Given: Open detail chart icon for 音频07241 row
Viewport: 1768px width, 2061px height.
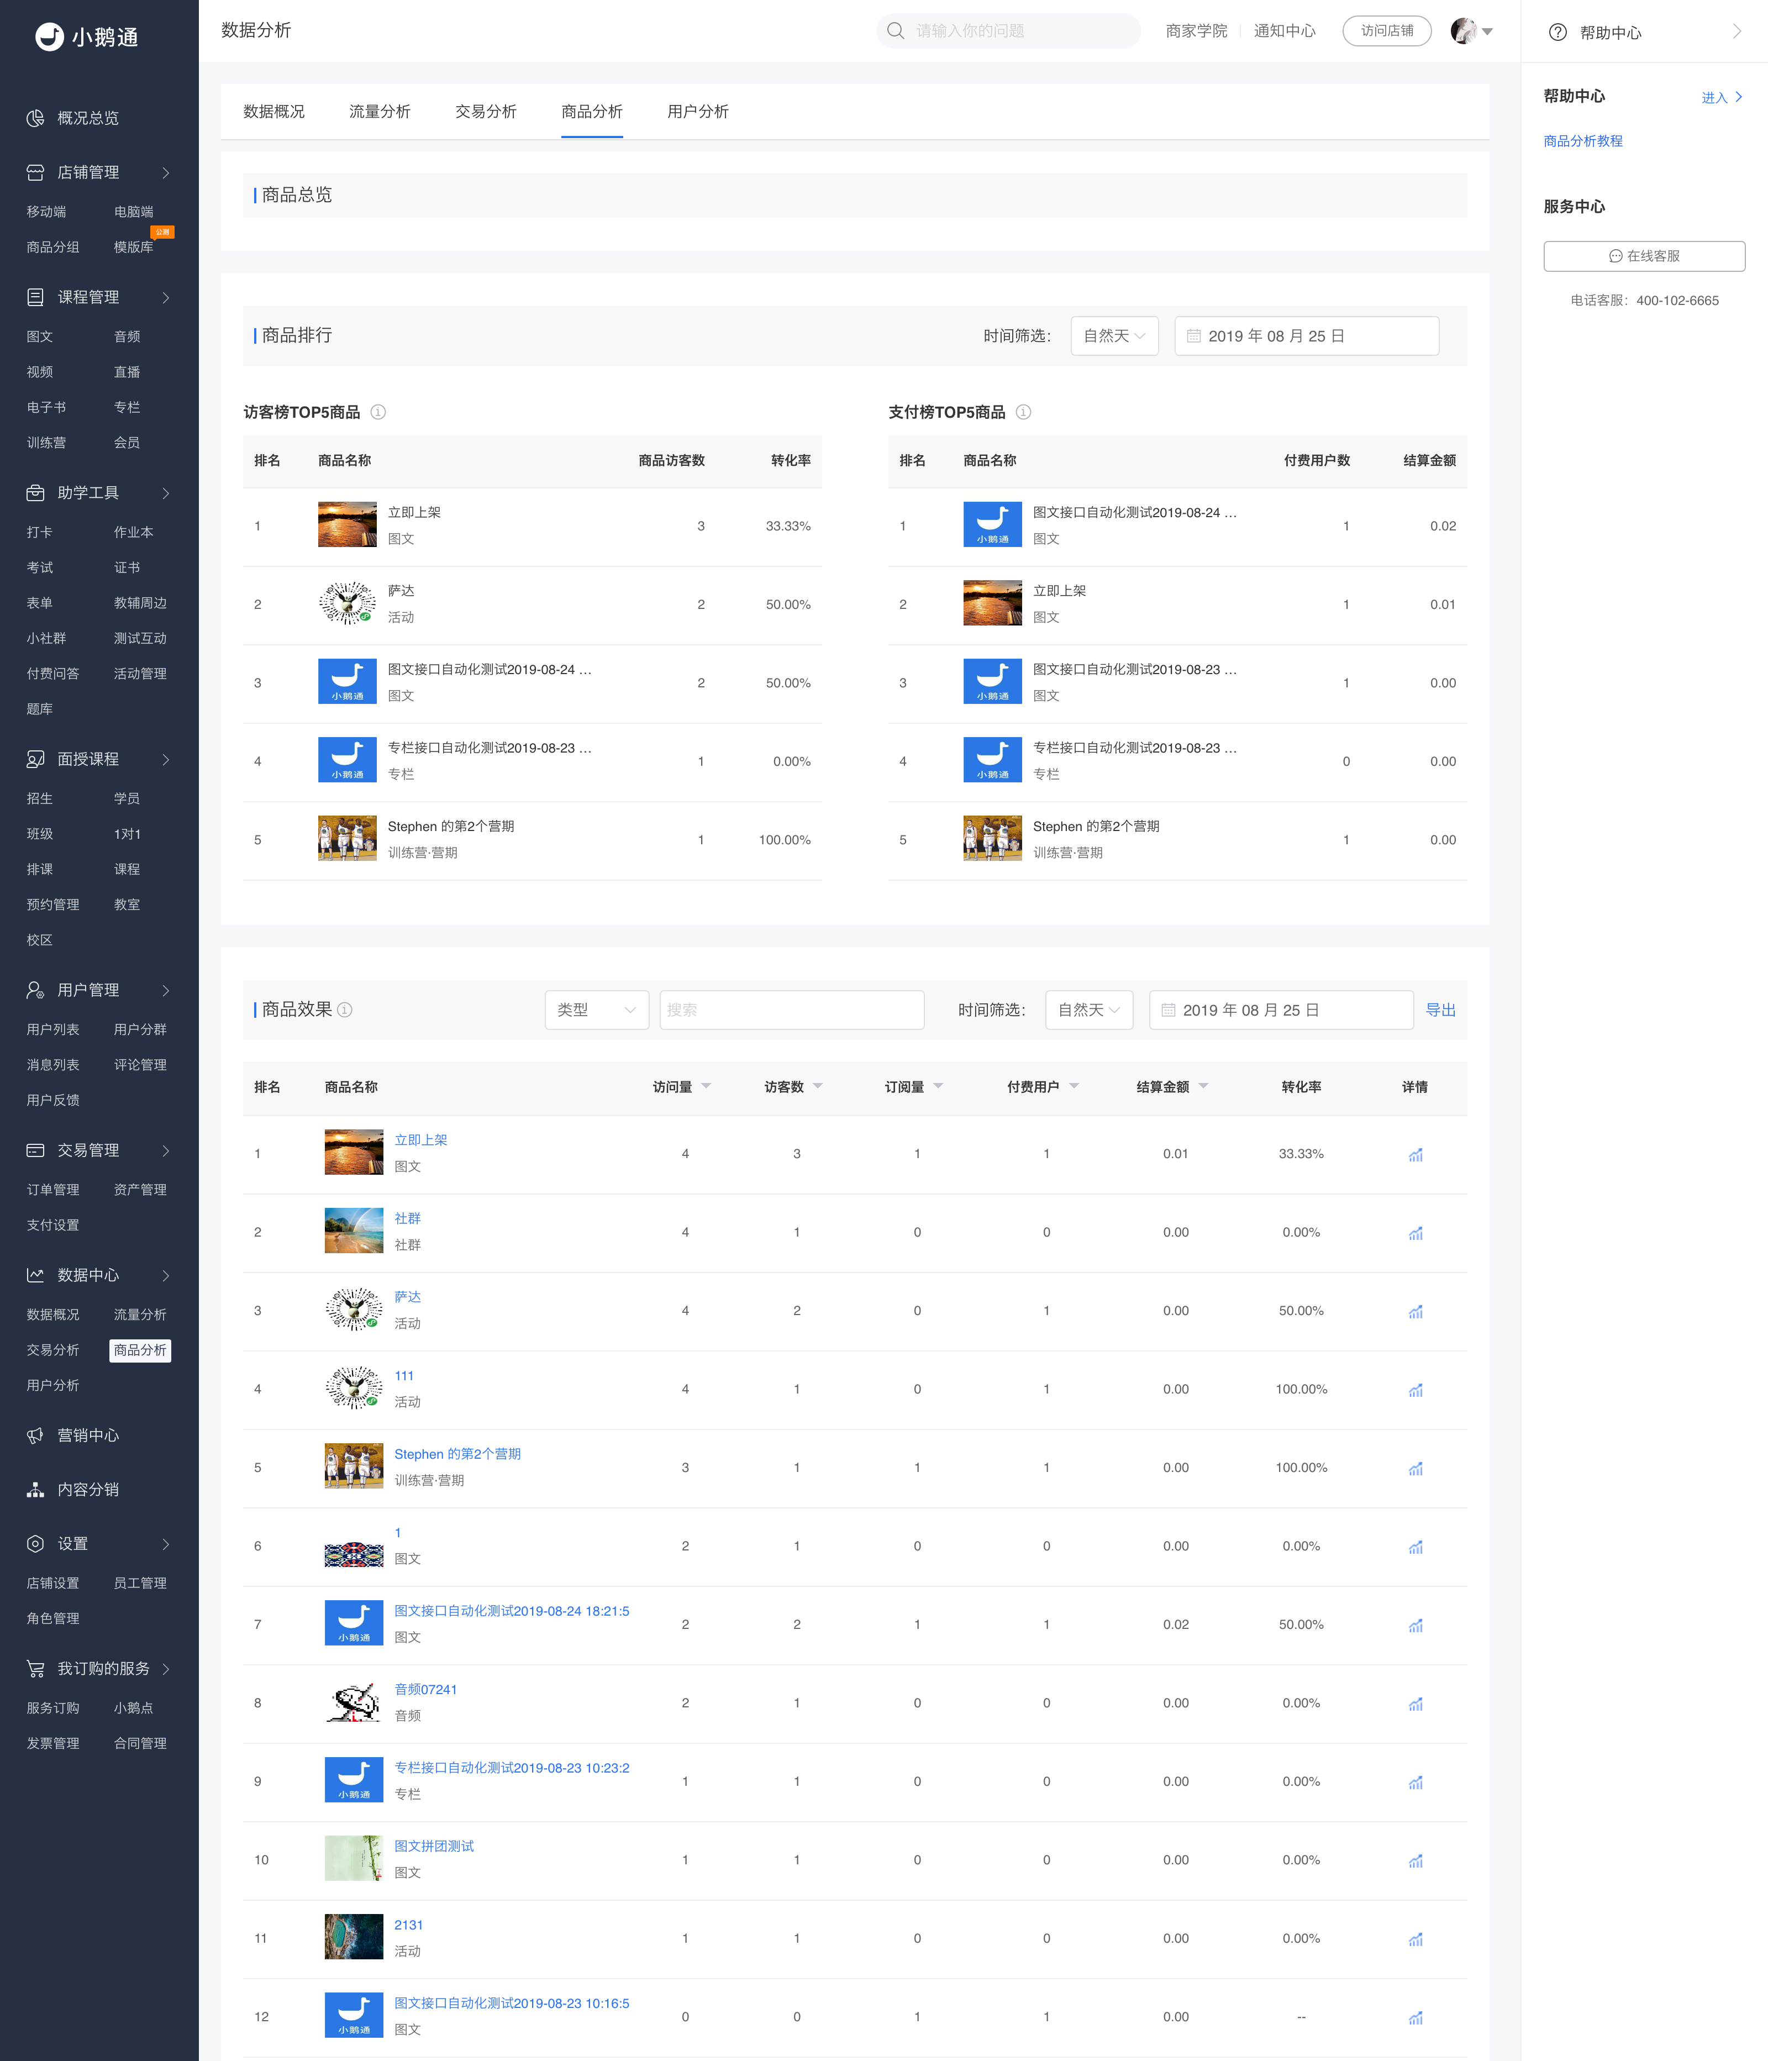Looking at the screenshot, I should pos(1415,1704).
